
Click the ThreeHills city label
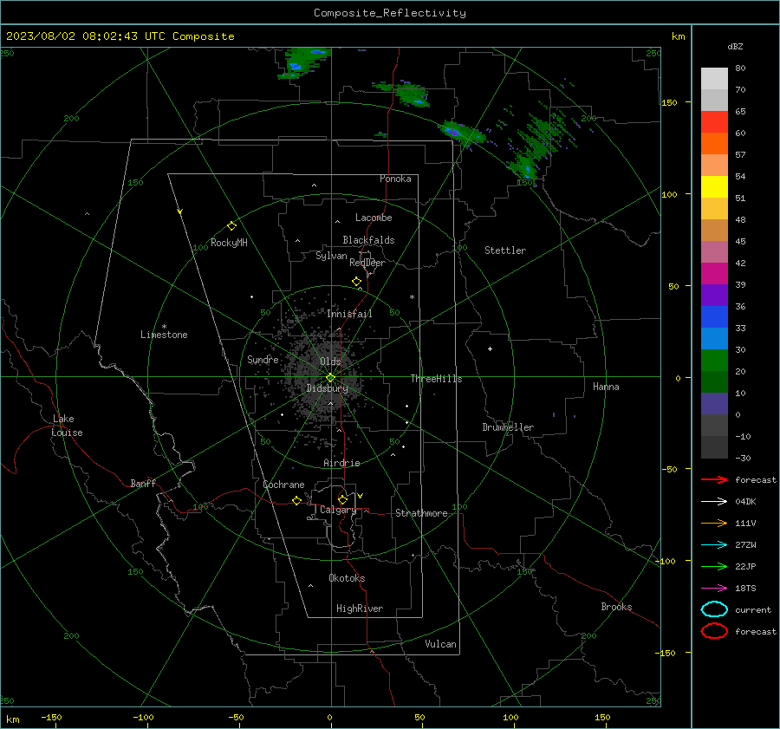pos(436,379)
